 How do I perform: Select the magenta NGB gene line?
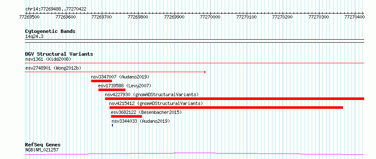[x=194, y=154]
